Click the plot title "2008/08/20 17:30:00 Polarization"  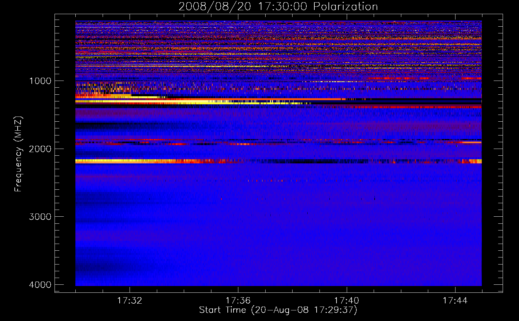click(278, 7)
